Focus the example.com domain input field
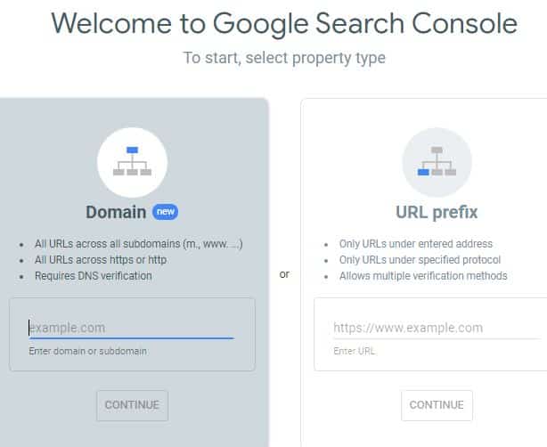The height and width of the screenshot is (447, 547). pyautogui.click(x=131, y=328)
